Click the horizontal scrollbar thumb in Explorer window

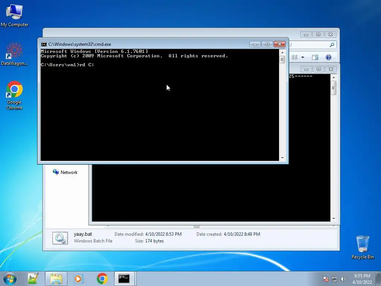[196, 226]
